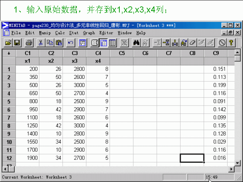Click the C9 cell with value 0.151
243x182 pixels.
click(216, 69)
